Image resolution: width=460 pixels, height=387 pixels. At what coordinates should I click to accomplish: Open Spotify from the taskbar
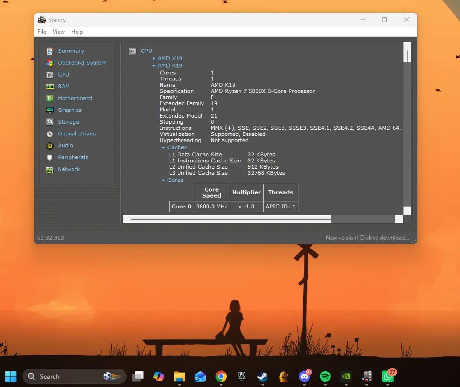pos(325,376)
